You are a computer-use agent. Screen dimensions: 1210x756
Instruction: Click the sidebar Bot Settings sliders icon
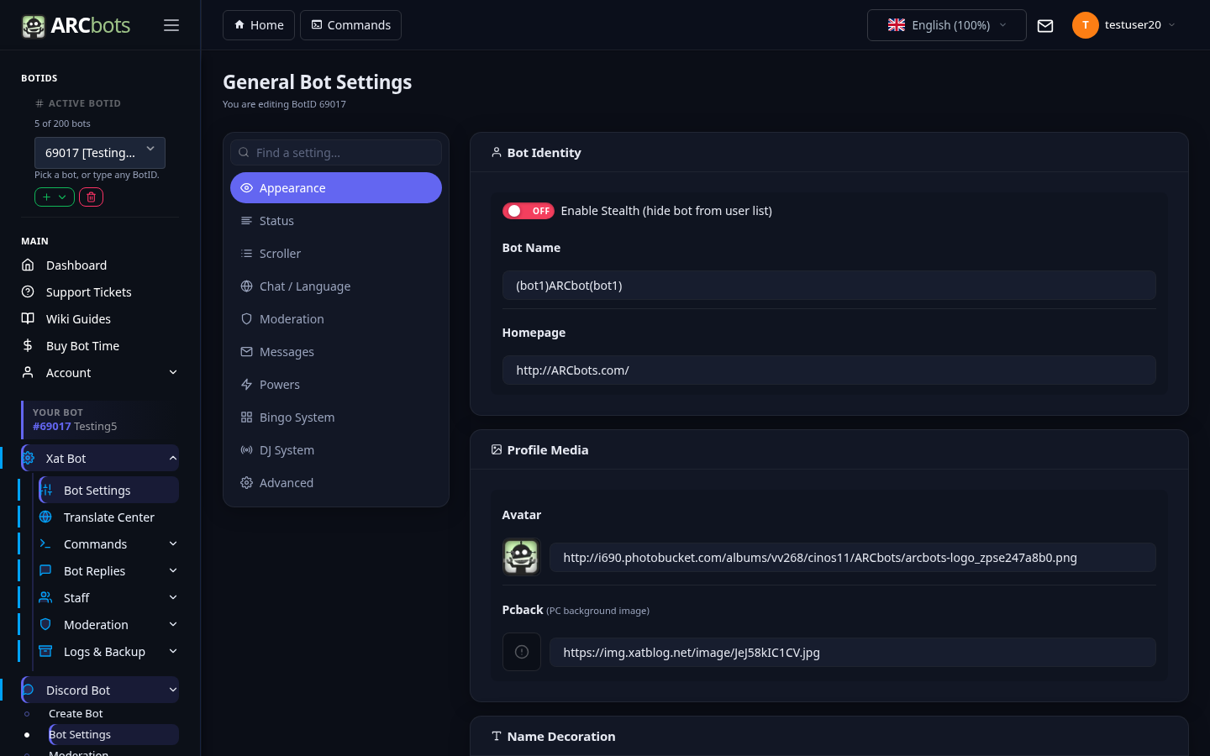[x=45, y=490]
